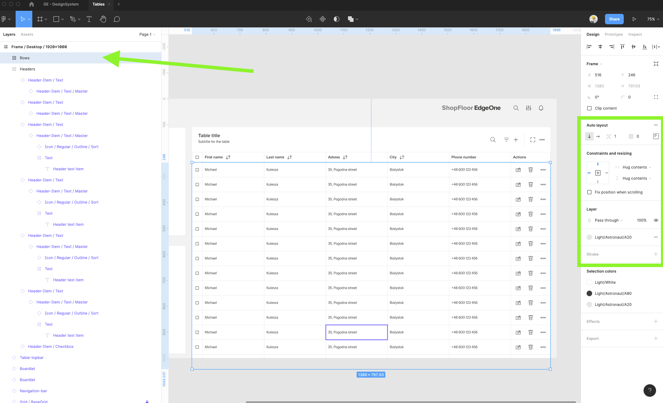This screenshot has height=403, width=663.
Task: Open the Page 1 dropdown
Action: pyautogui.click(x=147, y=34)
